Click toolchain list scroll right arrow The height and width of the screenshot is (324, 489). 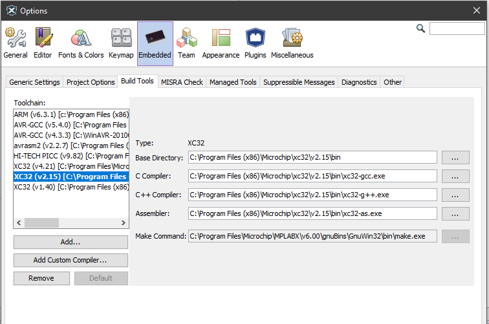[x=123, y=222]
